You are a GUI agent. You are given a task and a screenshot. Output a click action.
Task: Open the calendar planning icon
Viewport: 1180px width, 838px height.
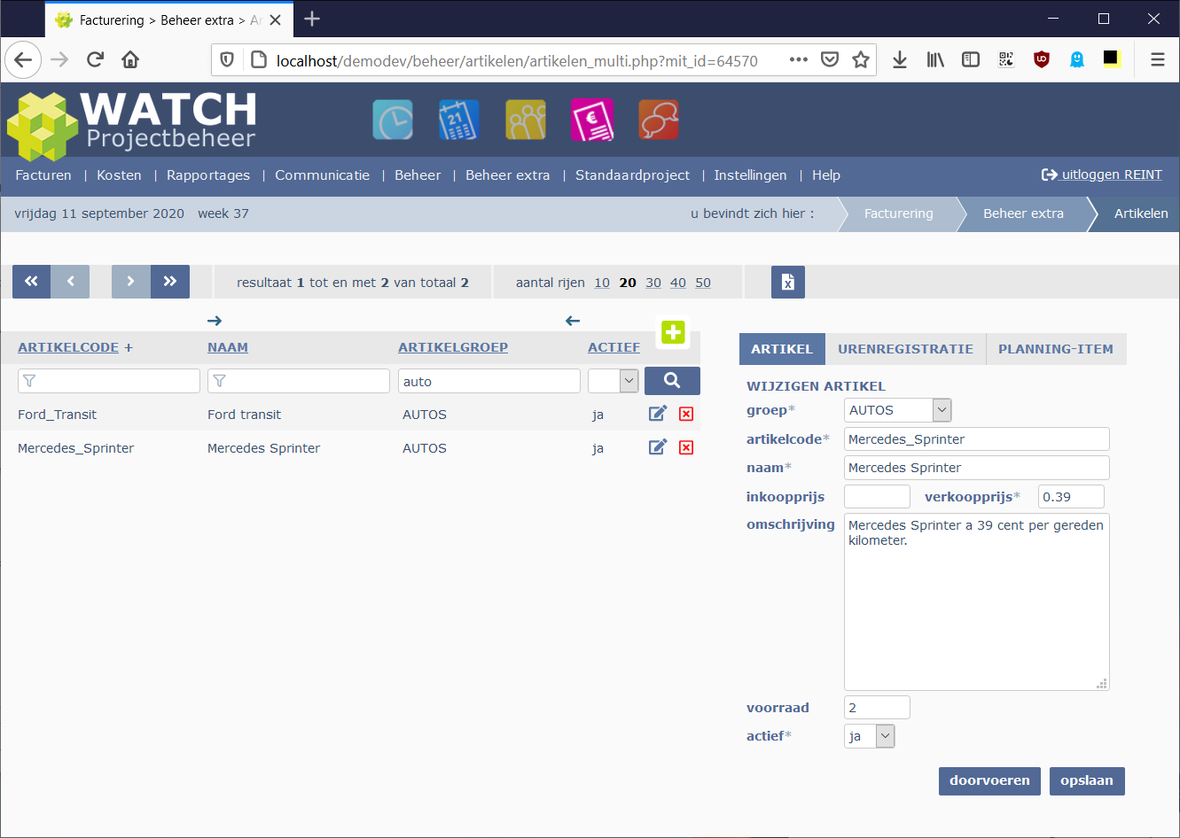[x=459, y=120]
